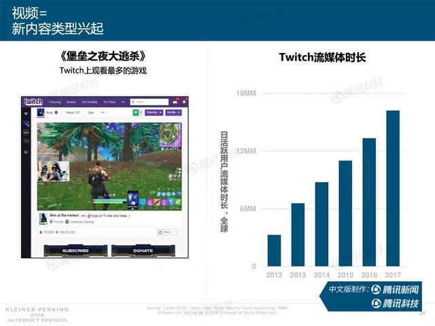Click the '2012' x-axis label
The image size is (435, 326).
click(274, 275)
